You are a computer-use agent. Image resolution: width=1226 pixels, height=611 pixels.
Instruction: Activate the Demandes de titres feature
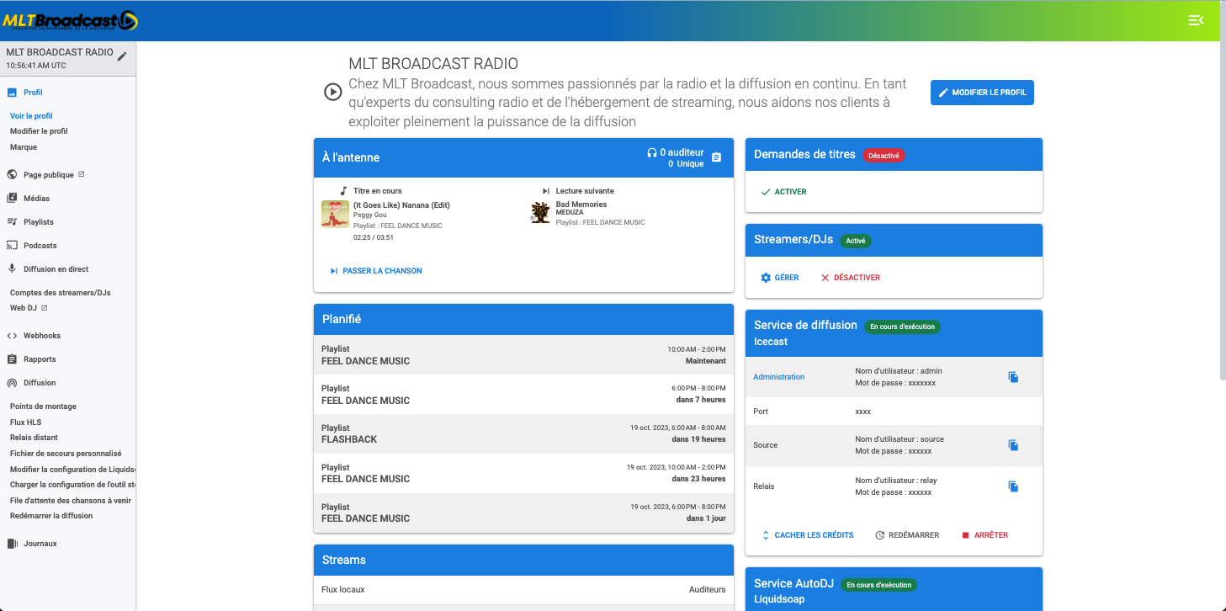pyautogui.click(x=783, y=192)
